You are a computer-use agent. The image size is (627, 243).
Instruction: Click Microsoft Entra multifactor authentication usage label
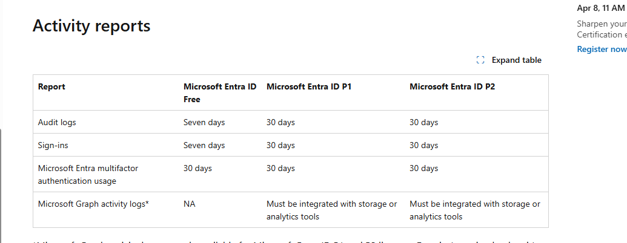[88, 174]
